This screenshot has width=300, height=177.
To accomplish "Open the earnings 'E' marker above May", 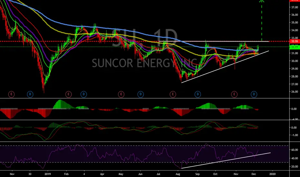I will coord(121,94).
